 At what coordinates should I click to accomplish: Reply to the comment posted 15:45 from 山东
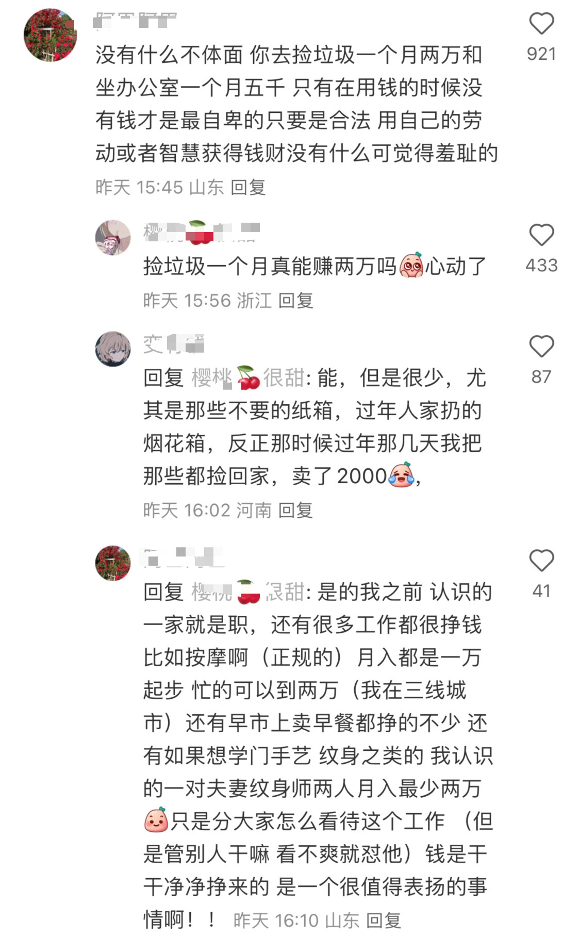point(248,187)
